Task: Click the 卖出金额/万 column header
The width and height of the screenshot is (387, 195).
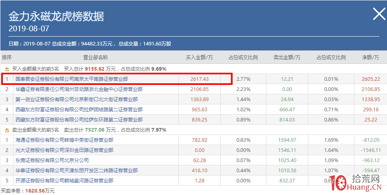Action: pyautogui.click(x=287, y=57)
